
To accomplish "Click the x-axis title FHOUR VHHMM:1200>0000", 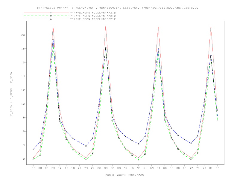I will coord(124,175).
